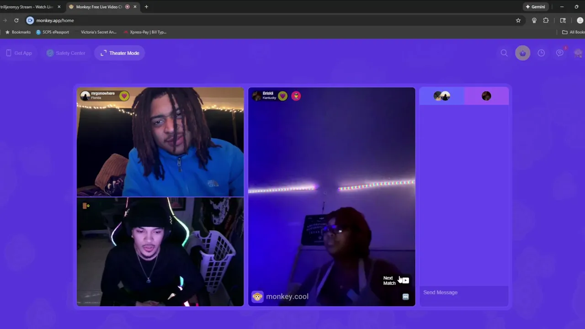585x329 pixels.
Task: Click the Get App button
Action: [x=19, y=53]
